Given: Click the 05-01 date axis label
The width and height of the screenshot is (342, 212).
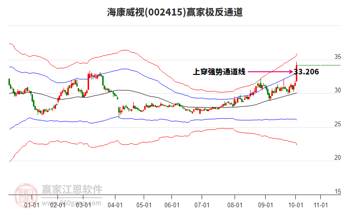Looking at the screenshot, I should click(x=144, y=205).
